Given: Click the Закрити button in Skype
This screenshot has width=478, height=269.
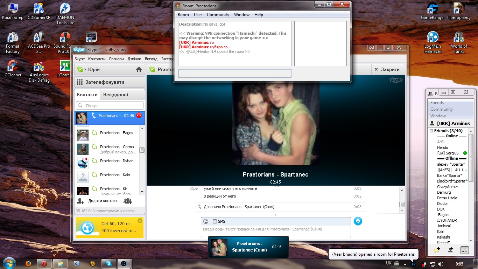Looking at the screenshot, I should click(388, 69).
